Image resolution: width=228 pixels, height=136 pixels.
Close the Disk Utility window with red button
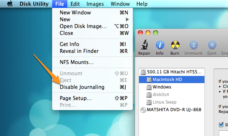pyautogui.click(x=140, y=33)
